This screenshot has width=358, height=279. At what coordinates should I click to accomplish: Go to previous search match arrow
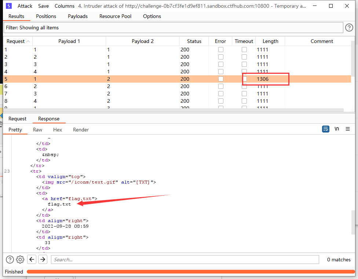32,259
